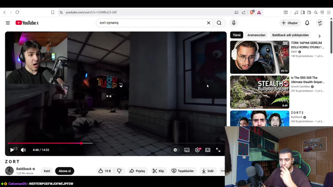The height and width of the screenshot is (187, 333).
Task: Click the install/cast screen icon in address bar
Action: click(x=236, y=12)
